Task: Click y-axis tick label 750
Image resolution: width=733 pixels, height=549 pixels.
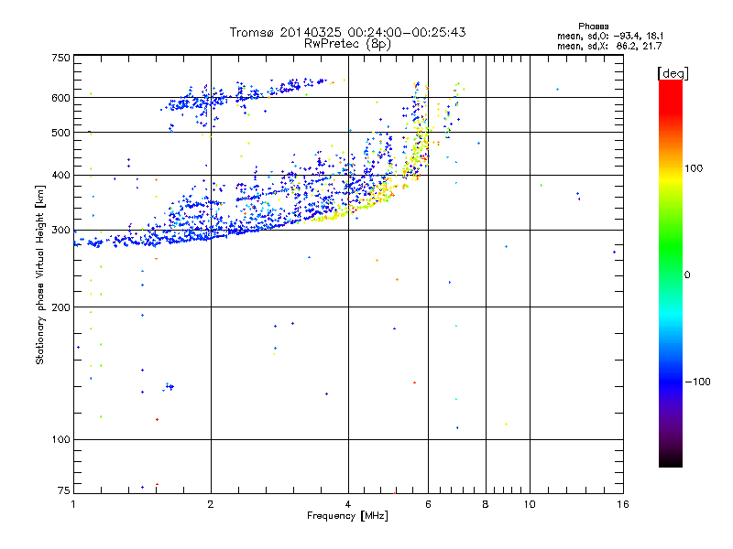Action: 61,58
